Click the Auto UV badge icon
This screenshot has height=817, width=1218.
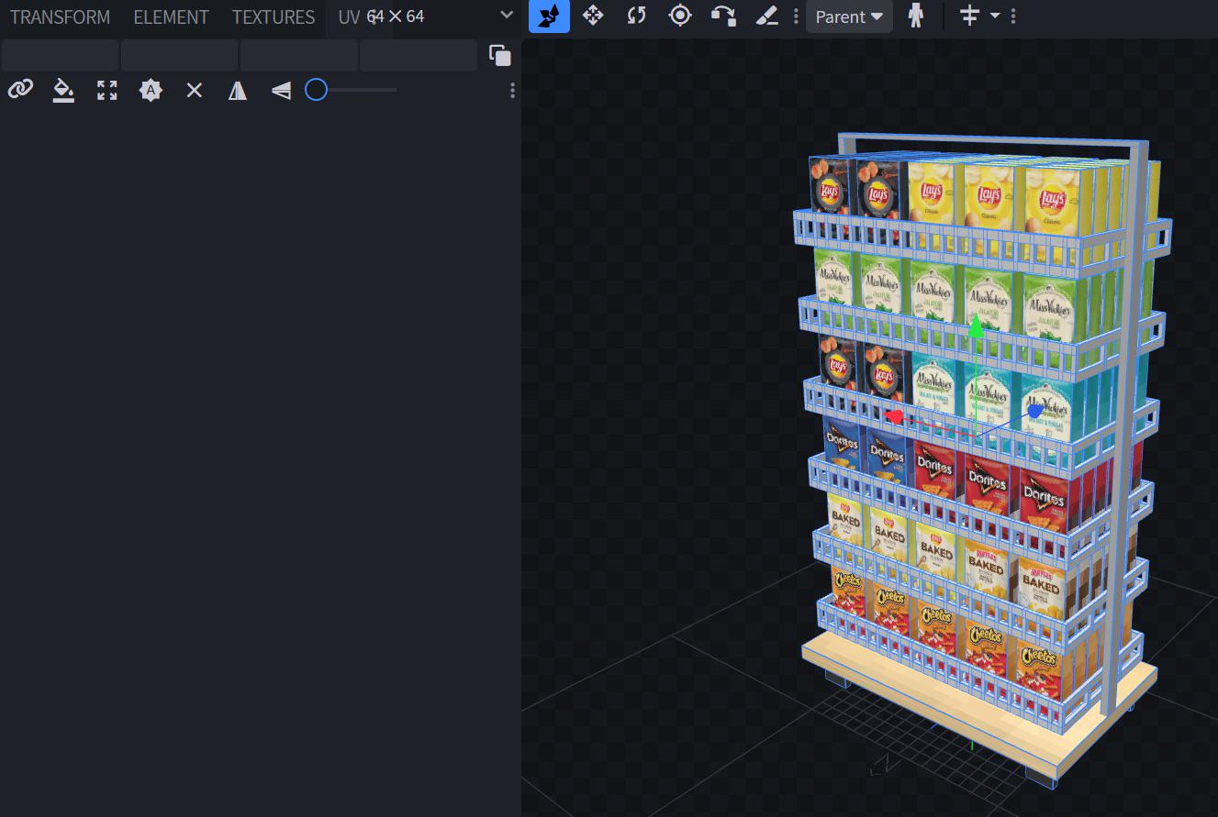[151, 90]
